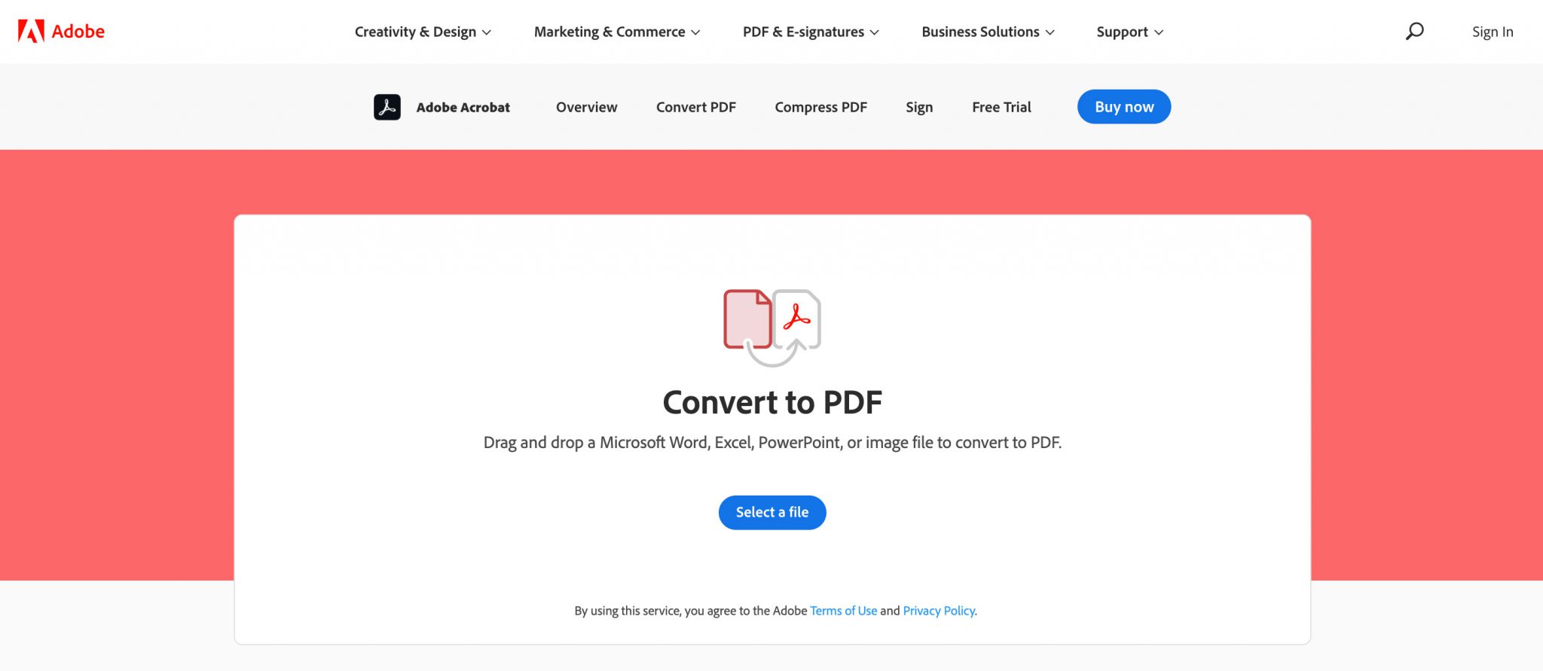Click the Select a file button
Viewport: 1543px width, 671px height.
click(772, 512)
